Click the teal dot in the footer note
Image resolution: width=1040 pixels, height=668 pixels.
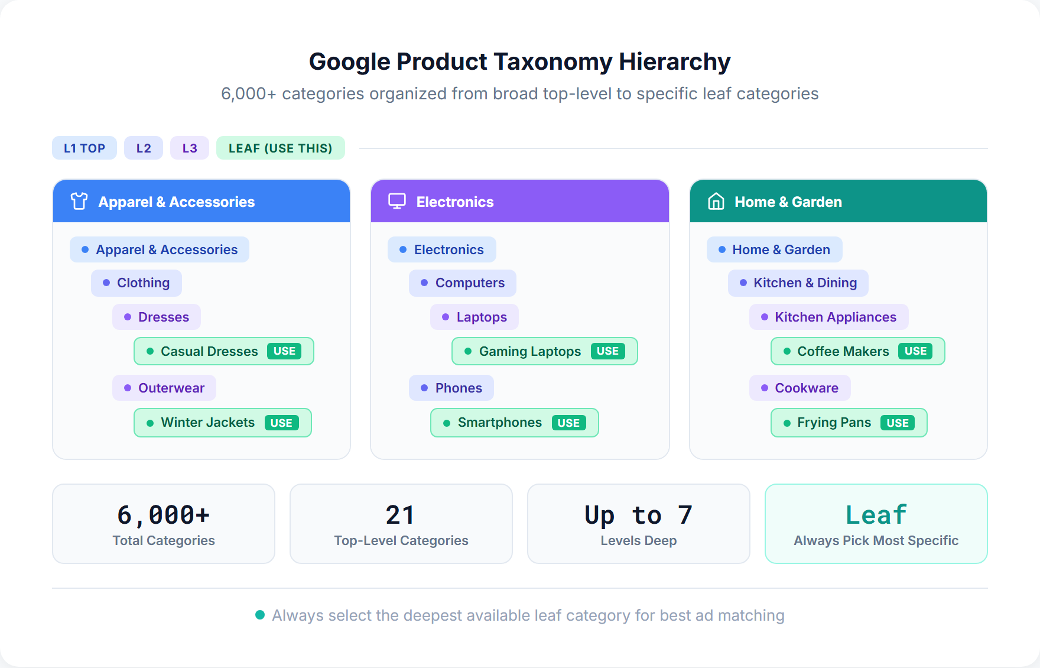[260, 615]
